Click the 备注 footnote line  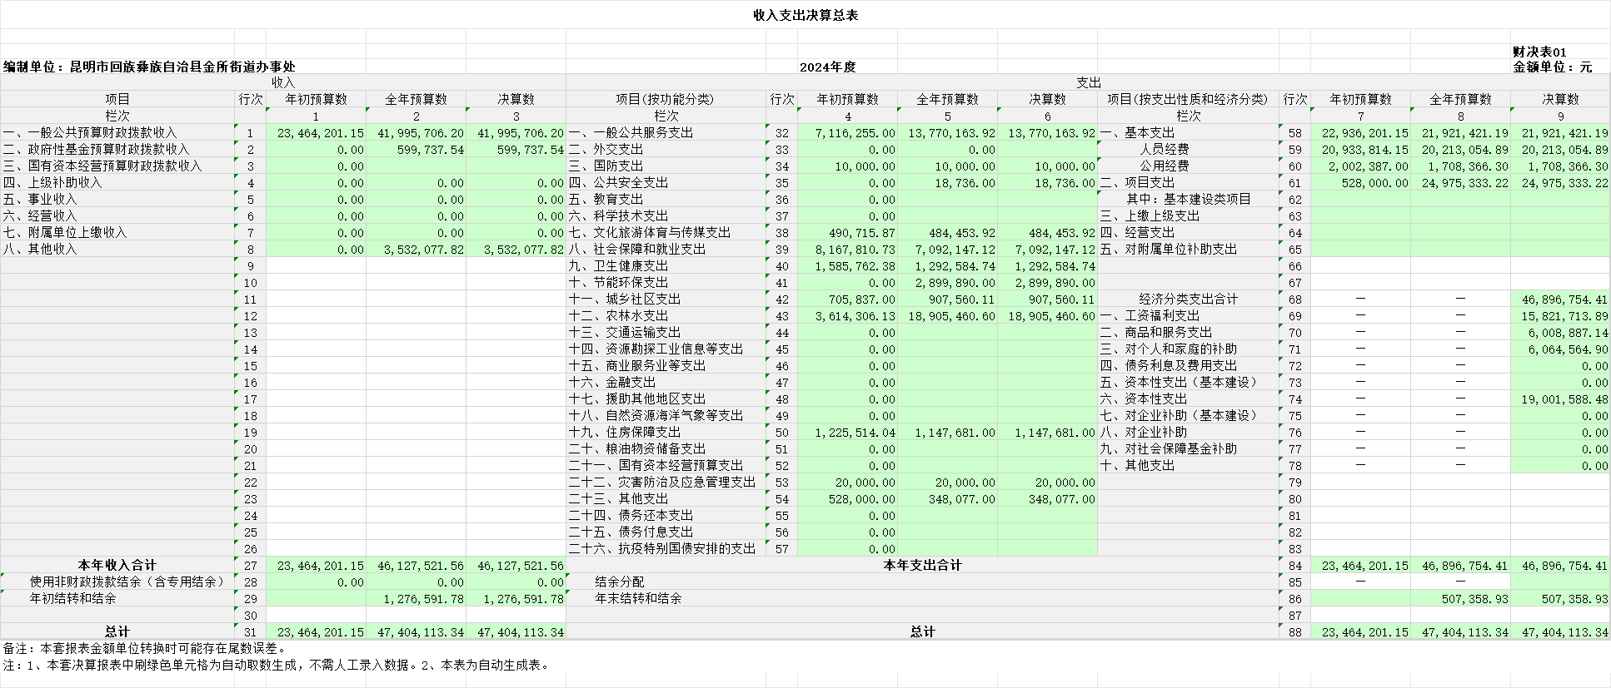click(146, 648)
